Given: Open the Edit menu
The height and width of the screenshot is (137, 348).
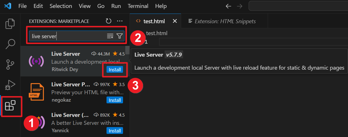Looking at the screenshot, I should point(38,6).
